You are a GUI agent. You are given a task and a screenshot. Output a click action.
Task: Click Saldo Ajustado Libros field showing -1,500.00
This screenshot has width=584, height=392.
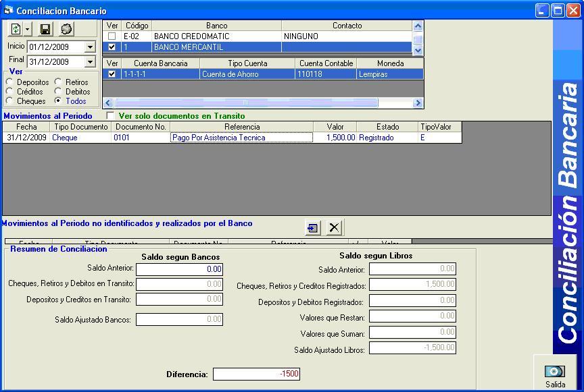point(413,347)
